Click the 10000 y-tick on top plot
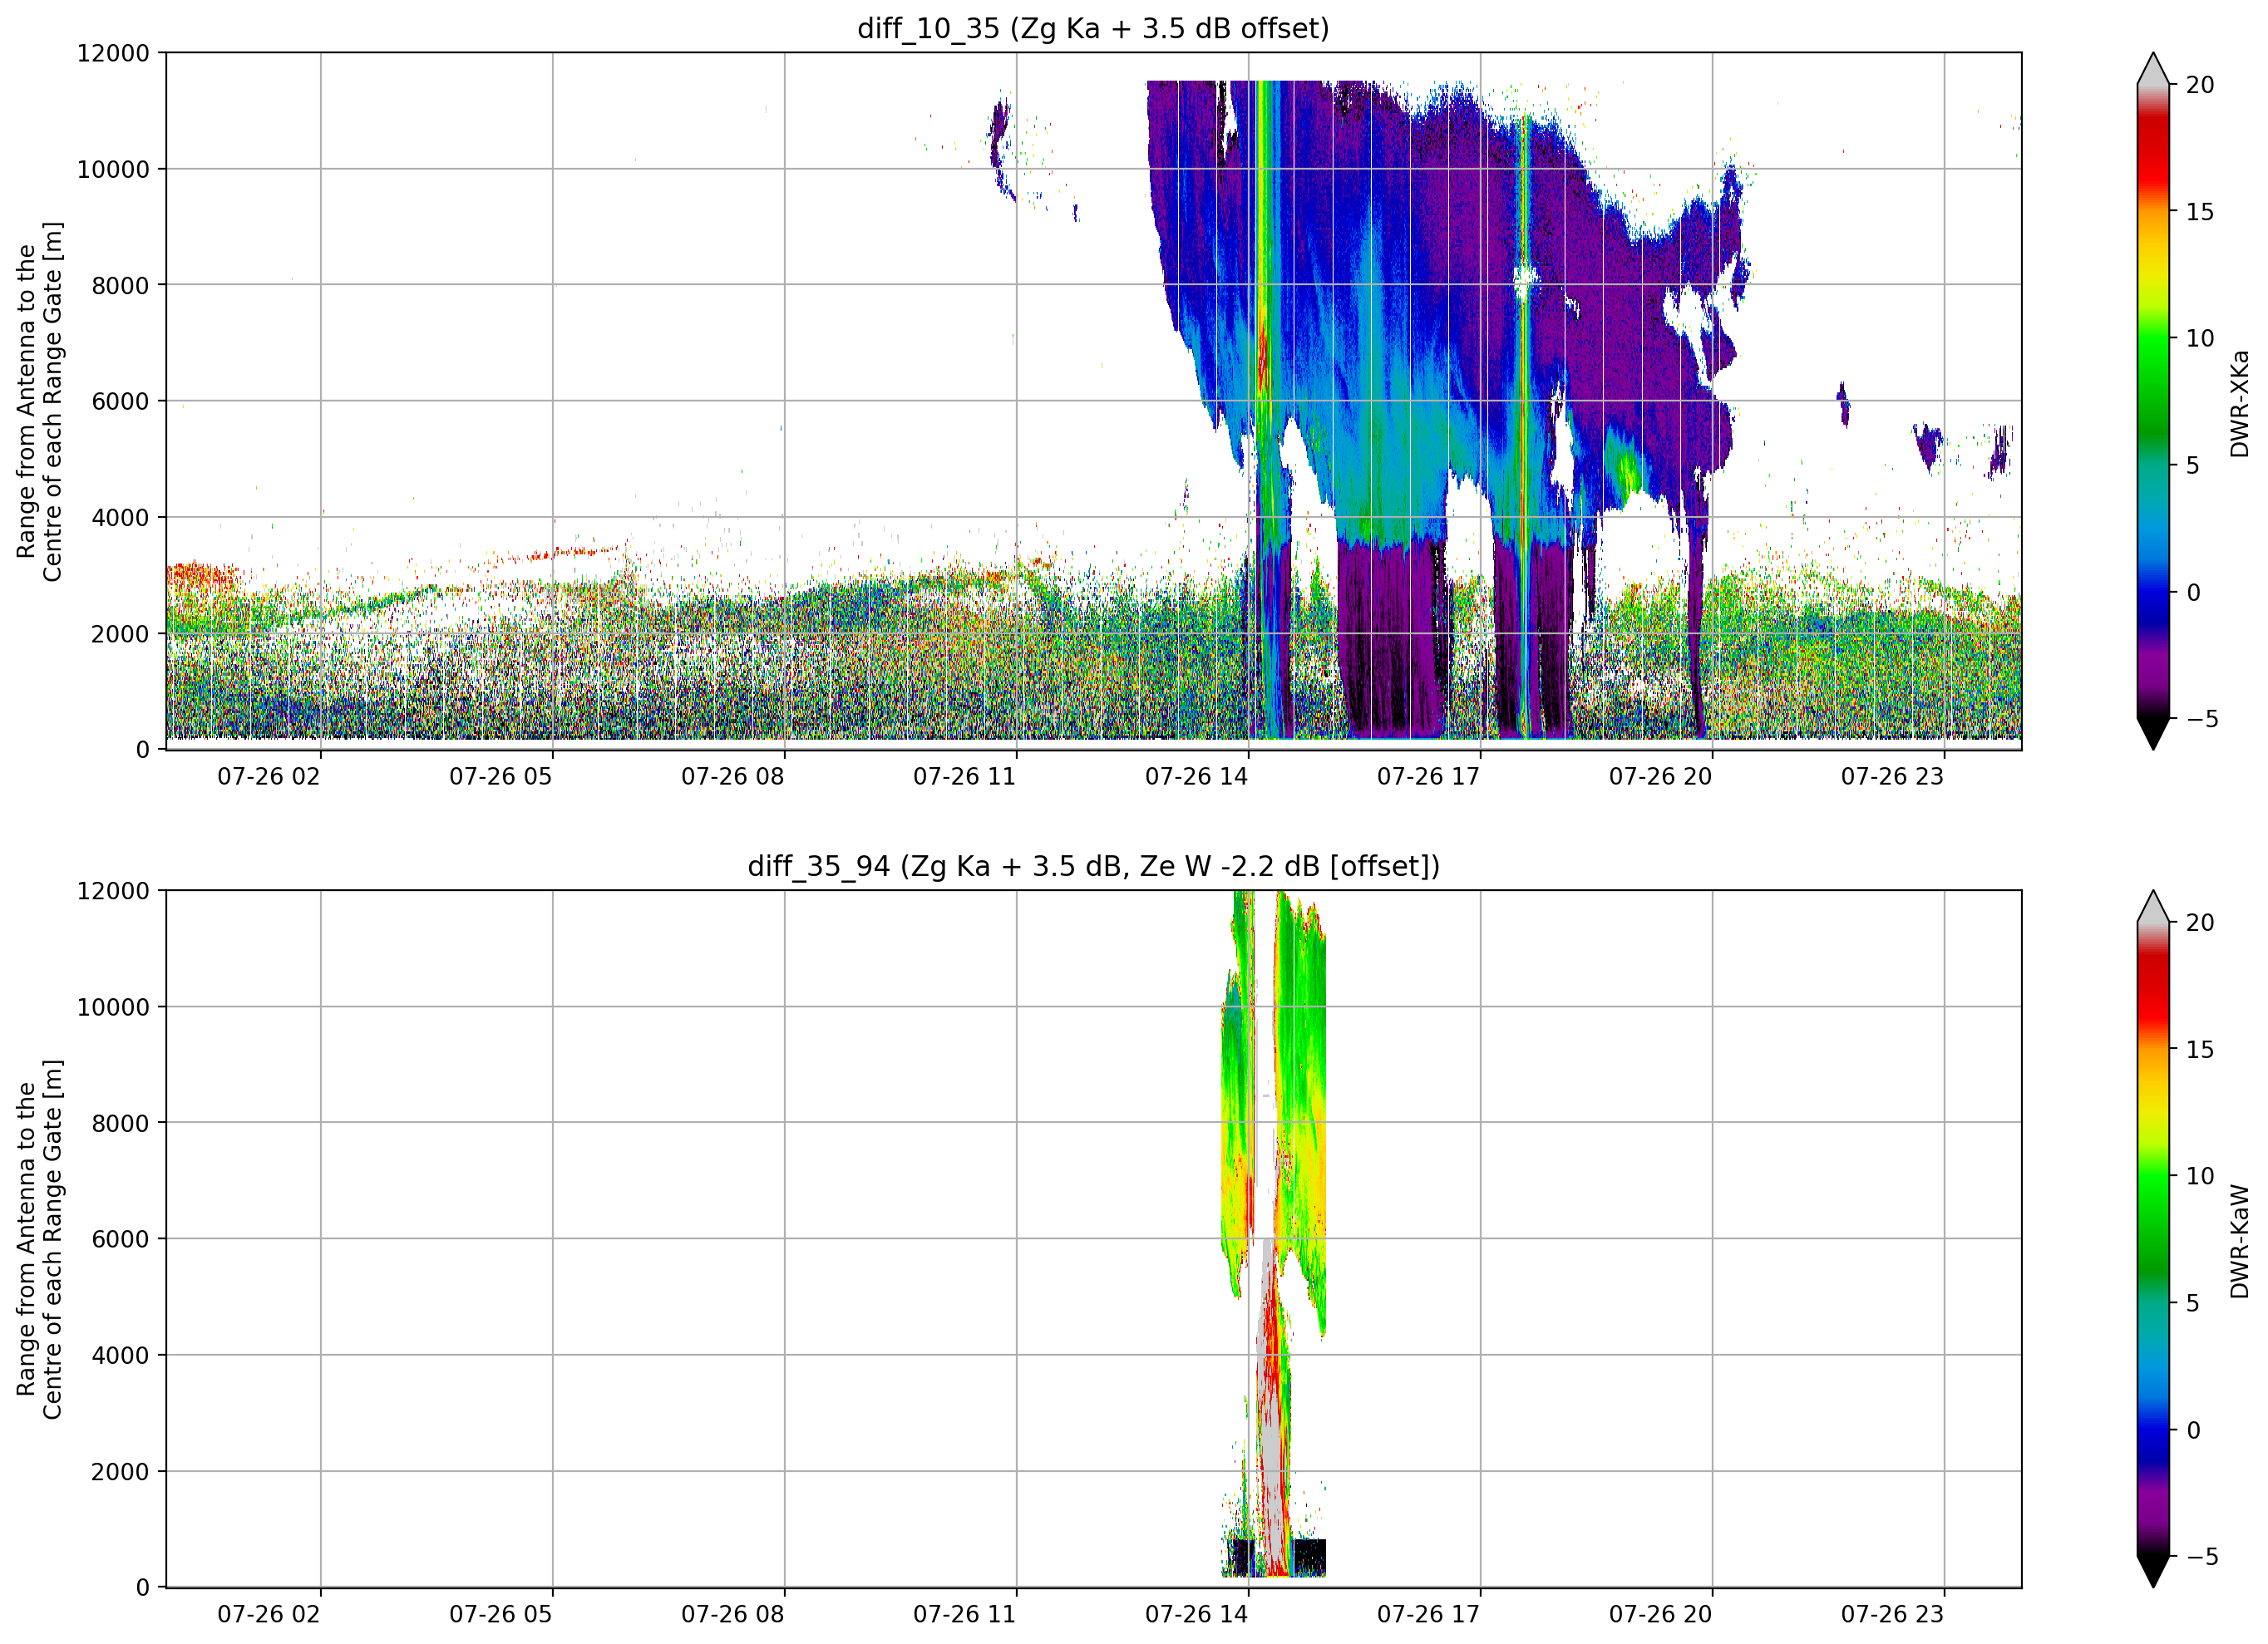This screenshot has width=2268, height=1644. tap(113, 169)
